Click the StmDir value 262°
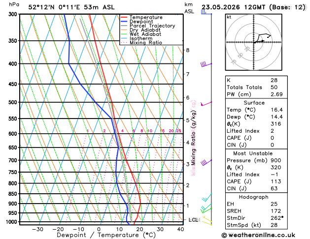Screen dimensions: 310x239 coord(277,218)
